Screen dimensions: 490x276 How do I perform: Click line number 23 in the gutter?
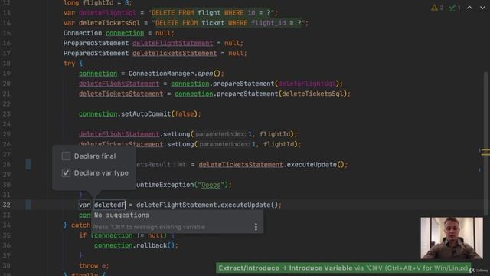[x=7, y=114]
